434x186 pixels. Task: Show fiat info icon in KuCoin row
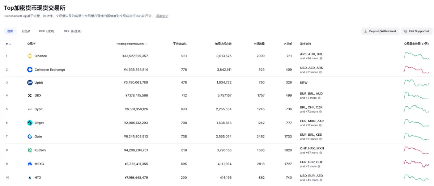click(321, 153)
